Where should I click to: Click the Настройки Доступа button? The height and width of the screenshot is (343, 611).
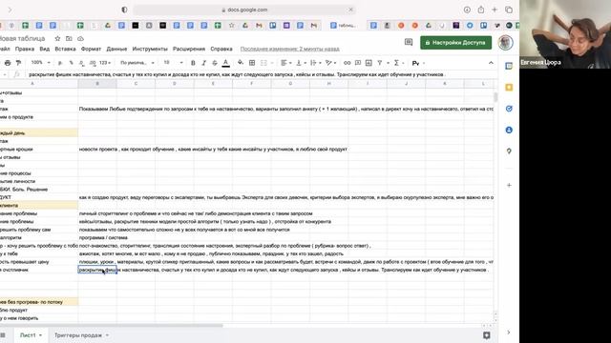tap(455, 42)
